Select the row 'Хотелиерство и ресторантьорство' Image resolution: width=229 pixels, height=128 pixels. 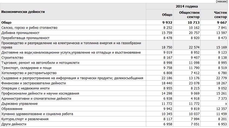tap(114, 73)
